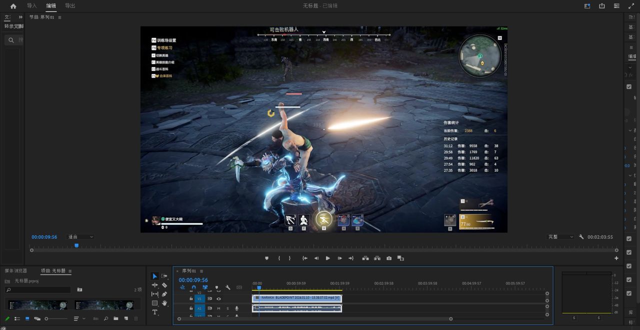The height and width of the screenshot is (330, 640).
Task: Expand collapsed panels with the double-chevron
Action: click(x=20, y=17)
